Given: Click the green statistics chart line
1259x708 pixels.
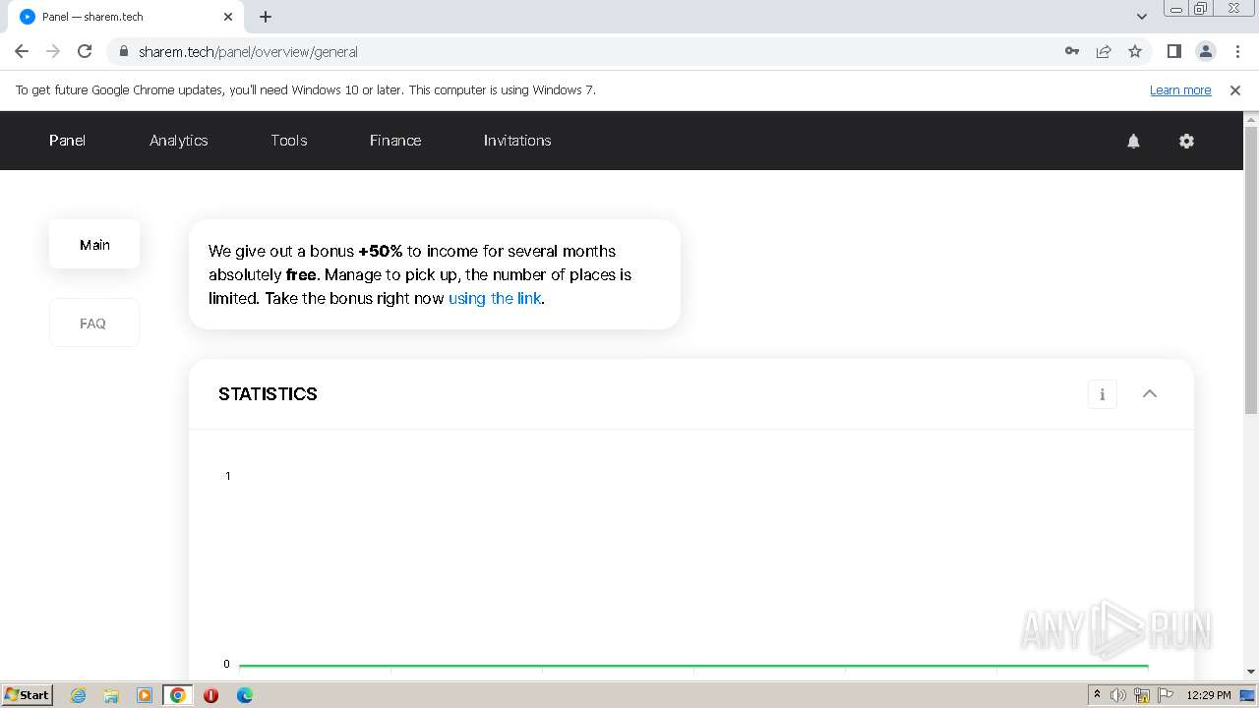Looking at the screenshot, I should 693,666.
